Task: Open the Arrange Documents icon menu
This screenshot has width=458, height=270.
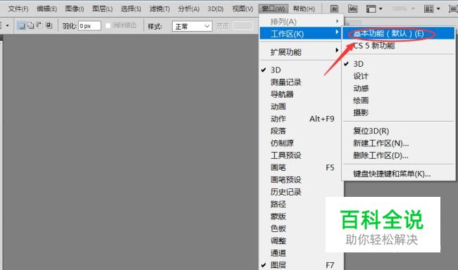Action: tap(432, 8)
